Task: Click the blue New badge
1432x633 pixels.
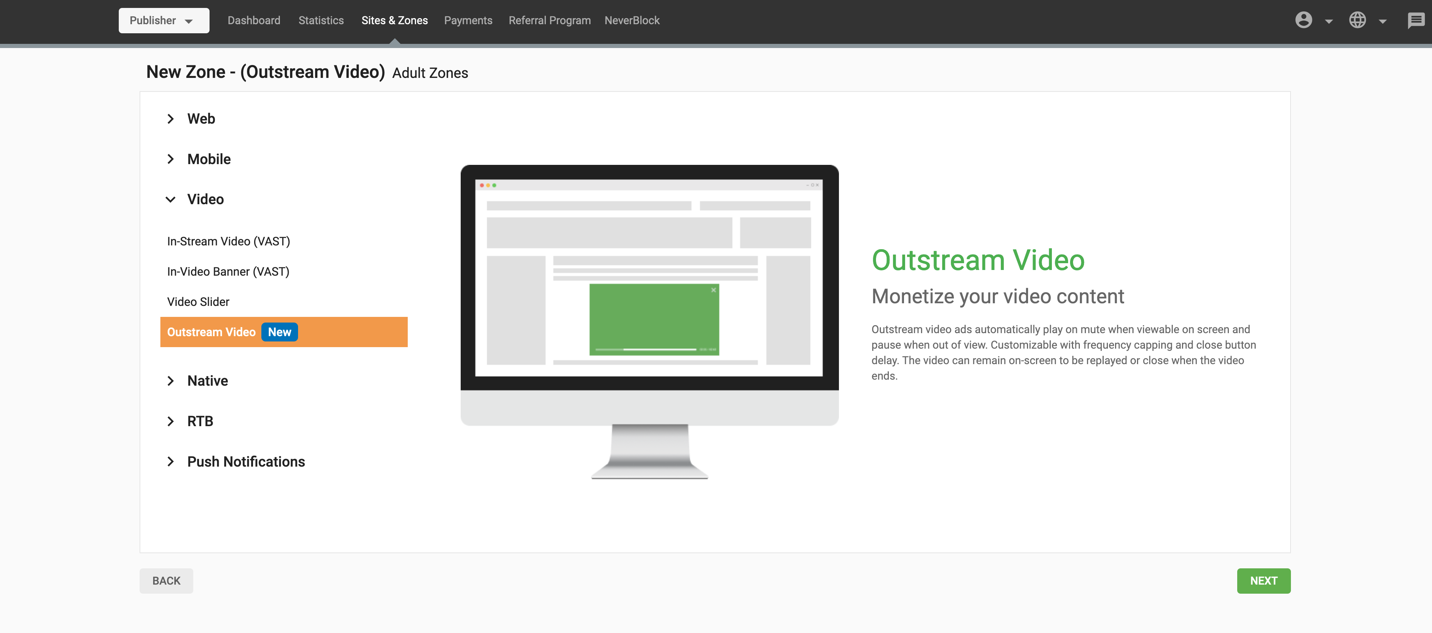Action: (279, 332)
